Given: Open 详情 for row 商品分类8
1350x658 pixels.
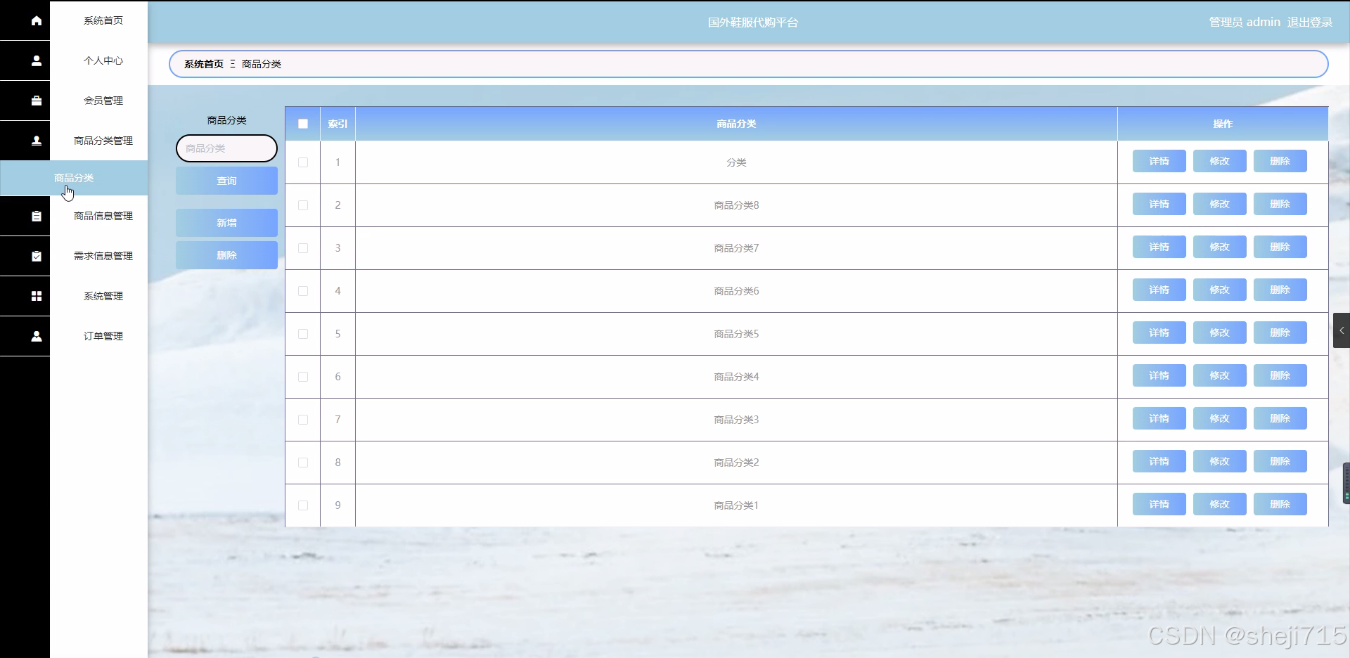Looking at the screenshot, I should (x=1159, y=204).
